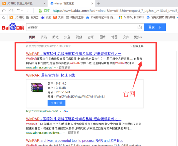Open 机械师工作 bookmark folder
Image resolution: width=178 pixels, height=146 pixels.
click(75, 17)
